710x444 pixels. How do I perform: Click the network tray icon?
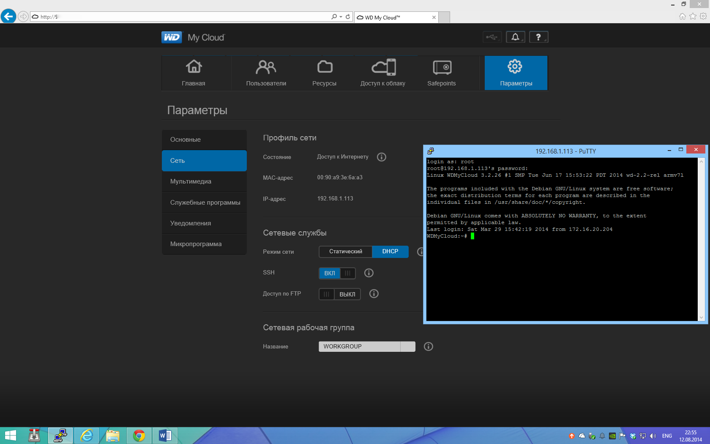[643, 436]
